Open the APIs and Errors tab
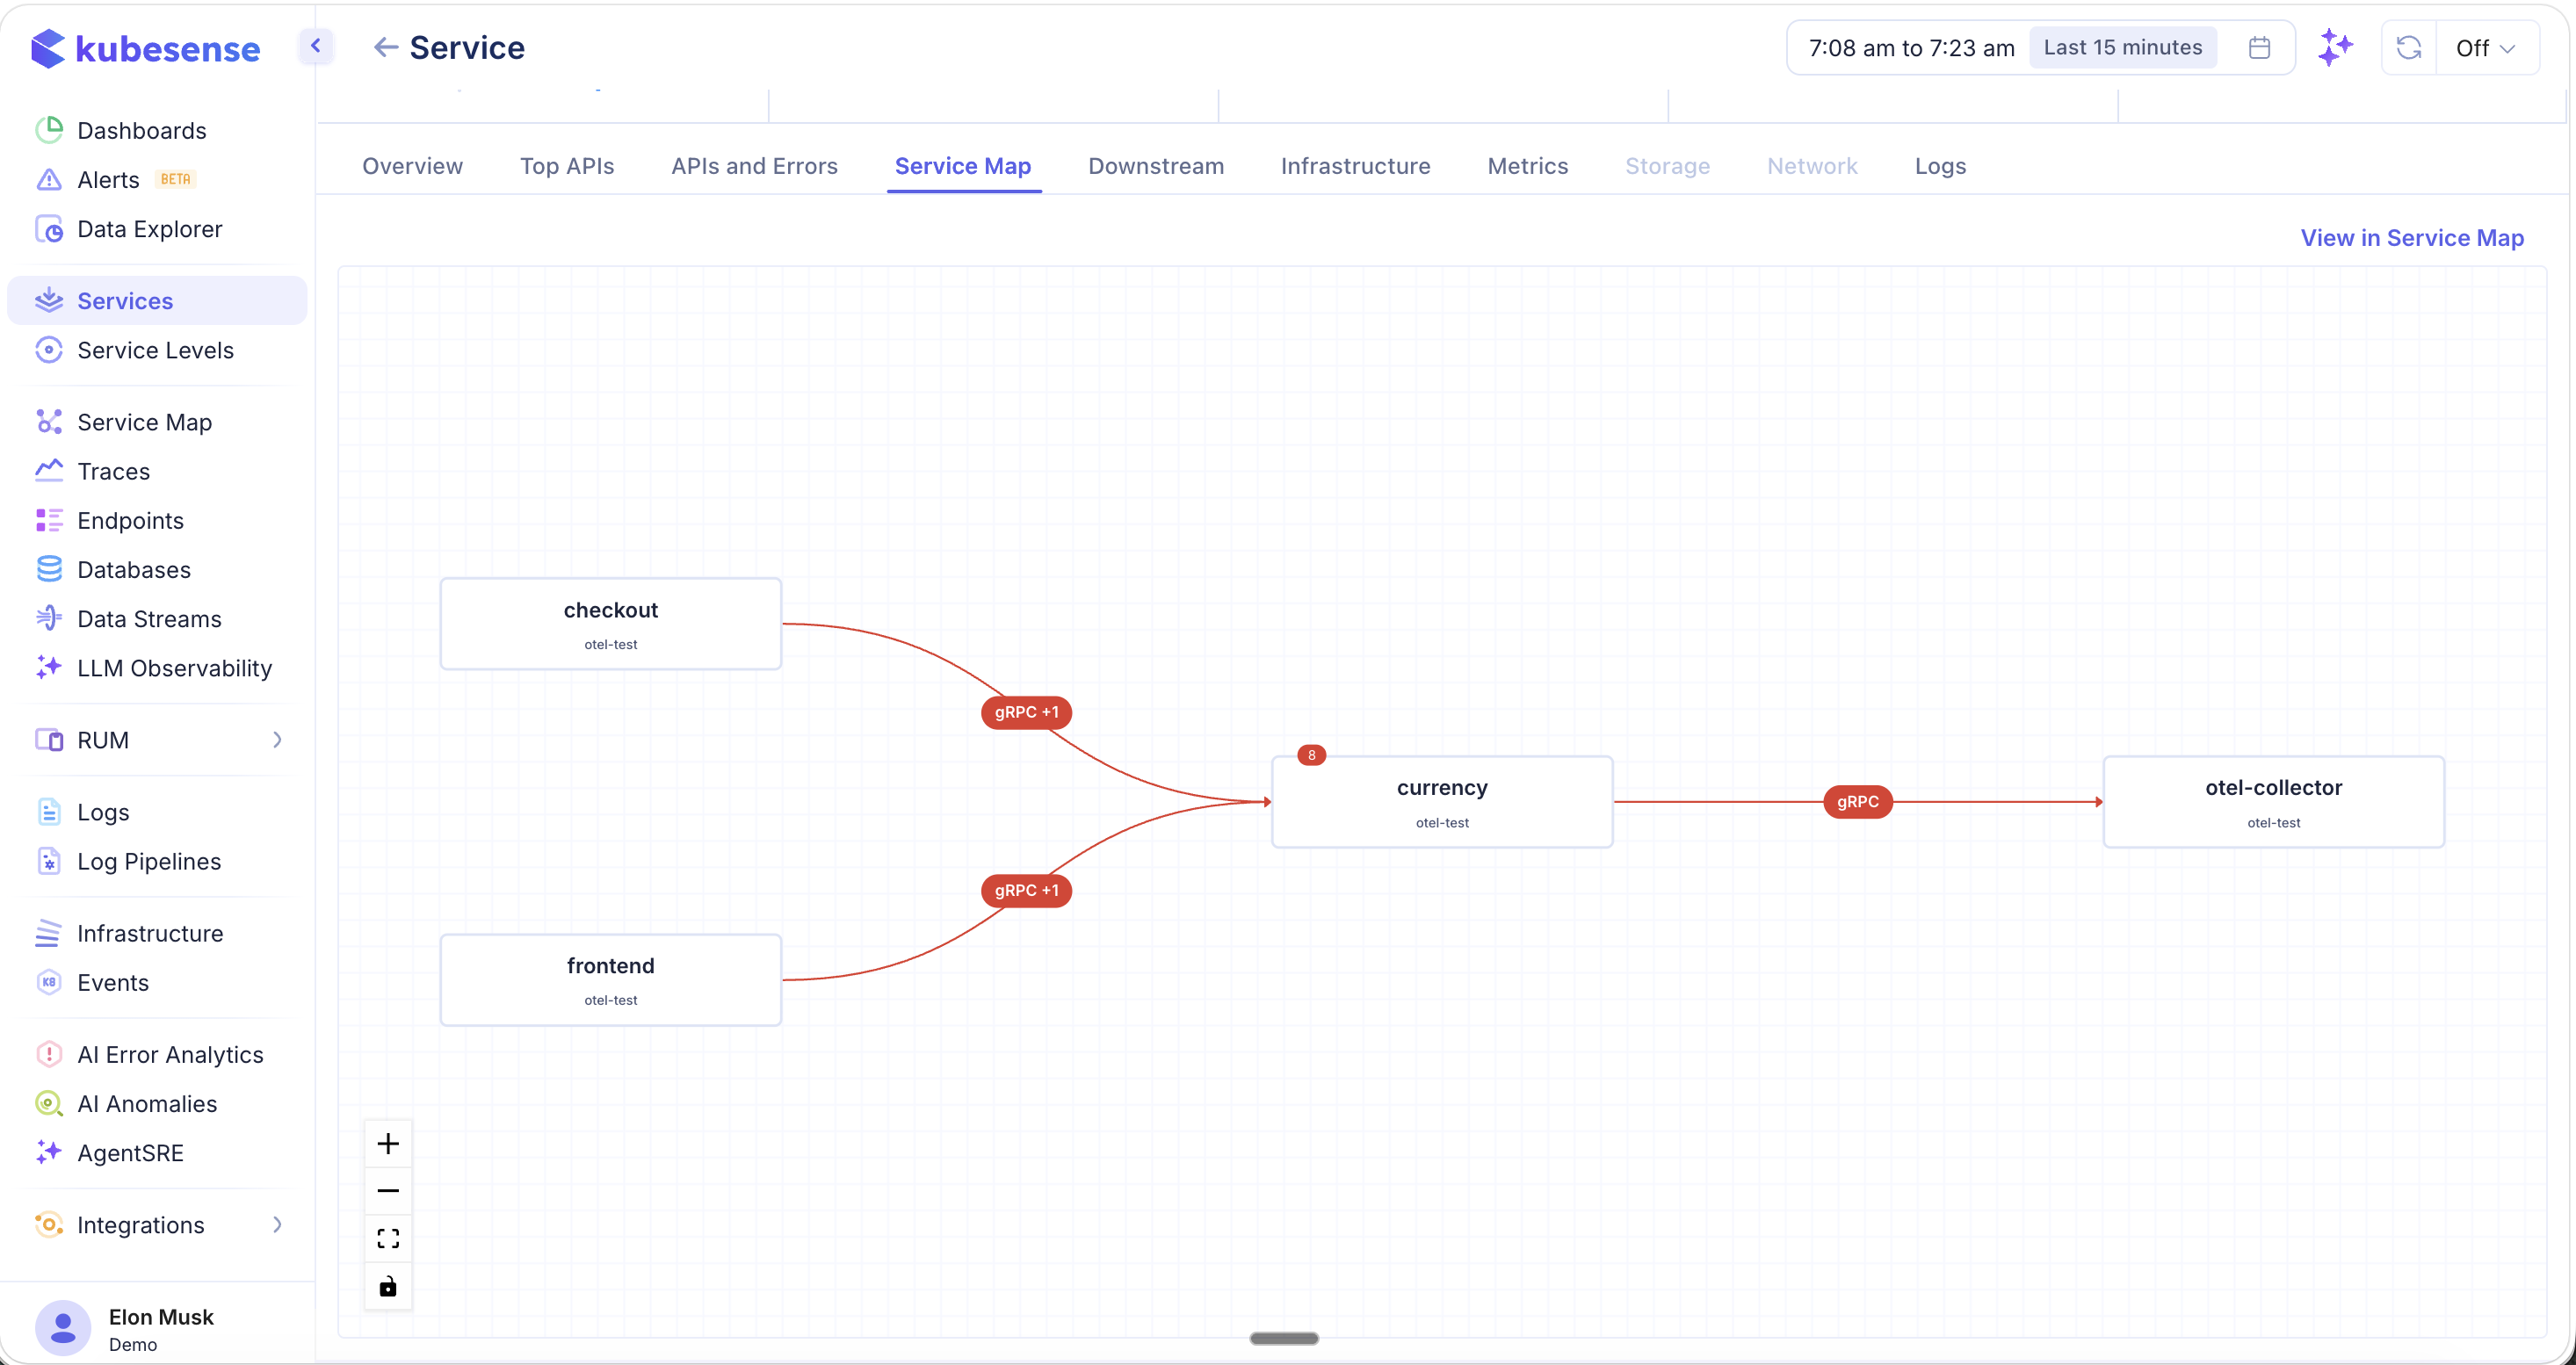2576x1365 pixels. [x=754, y=166]
